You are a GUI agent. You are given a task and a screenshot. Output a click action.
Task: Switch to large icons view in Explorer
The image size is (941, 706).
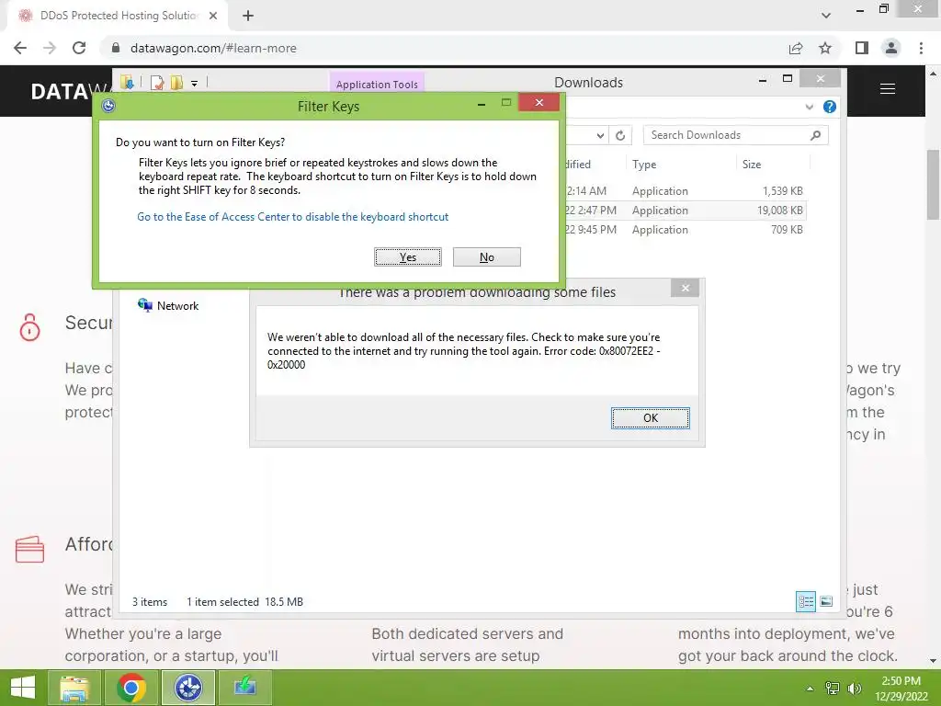826,601
